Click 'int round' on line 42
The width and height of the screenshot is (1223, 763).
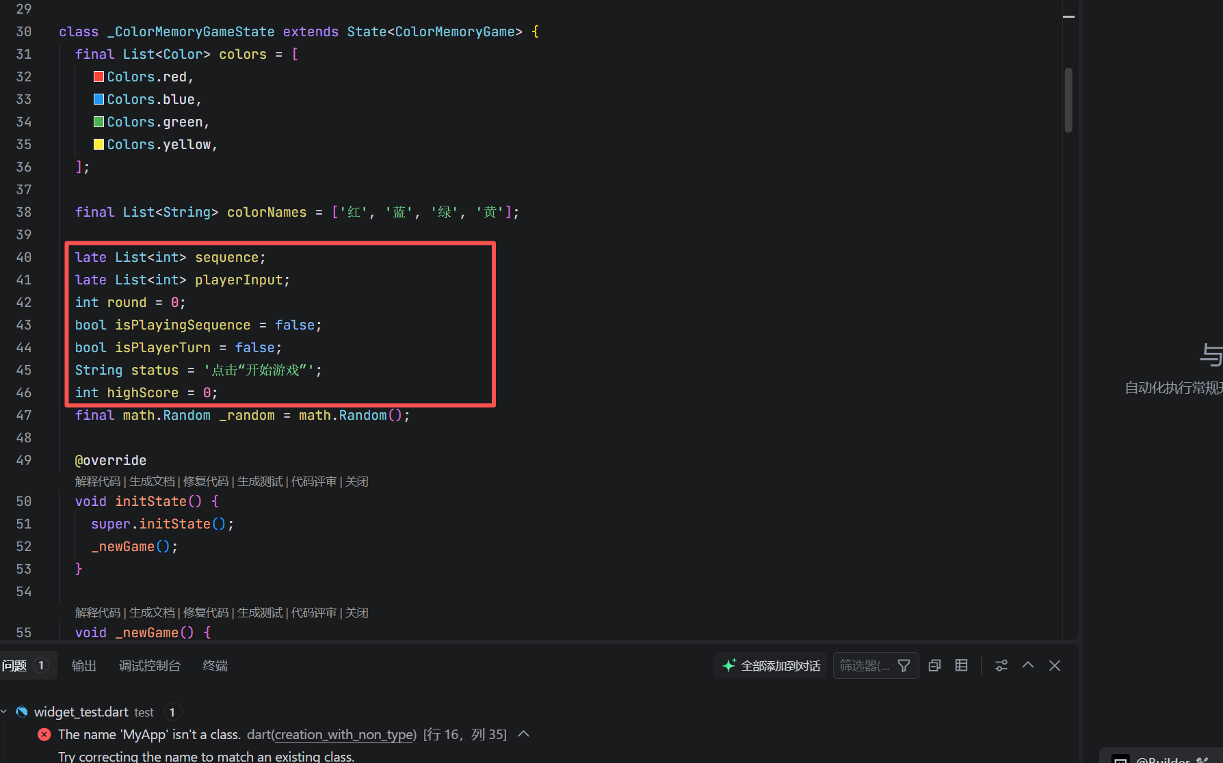tap(111, 302)
